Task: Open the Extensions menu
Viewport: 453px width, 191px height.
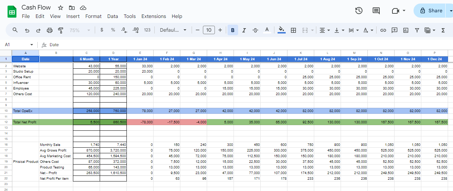Action: click(x=154, y=16)
